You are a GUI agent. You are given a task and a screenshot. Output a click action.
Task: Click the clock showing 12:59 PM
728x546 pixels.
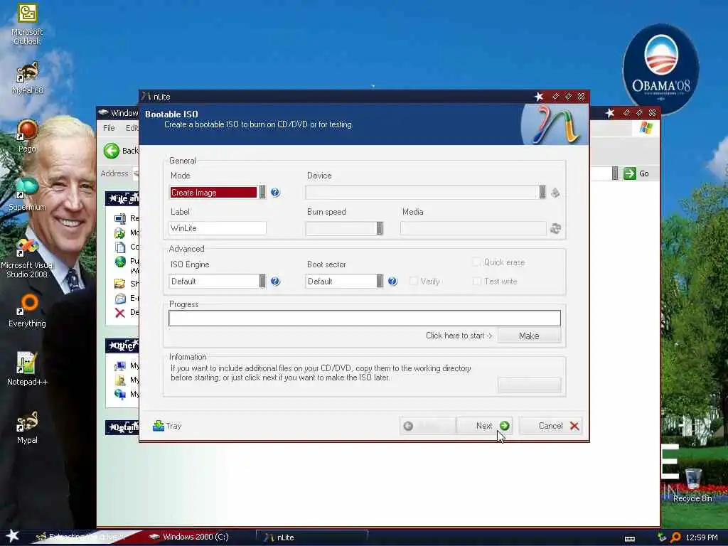[701, 537]
